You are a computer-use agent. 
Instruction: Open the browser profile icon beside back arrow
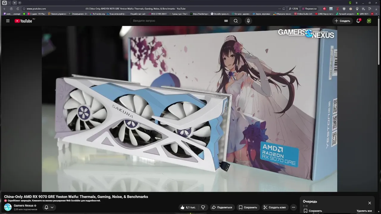tap(11, 9)
